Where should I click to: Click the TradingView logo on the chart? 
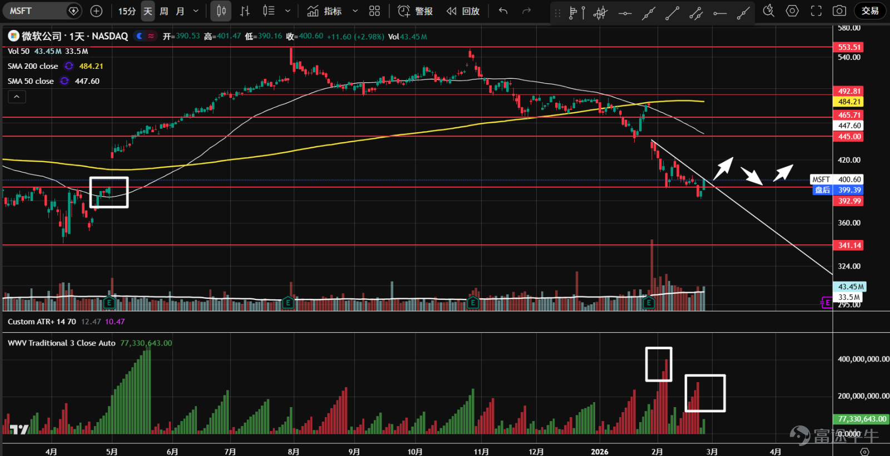pos(19,429)
